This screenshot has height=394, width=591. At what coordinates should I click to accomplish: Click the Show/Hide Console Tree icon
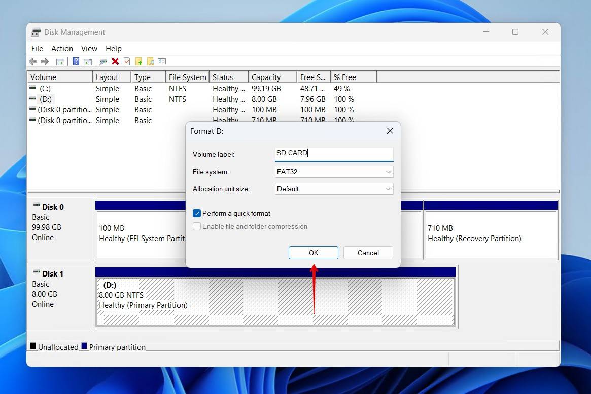tap(60, 61)
